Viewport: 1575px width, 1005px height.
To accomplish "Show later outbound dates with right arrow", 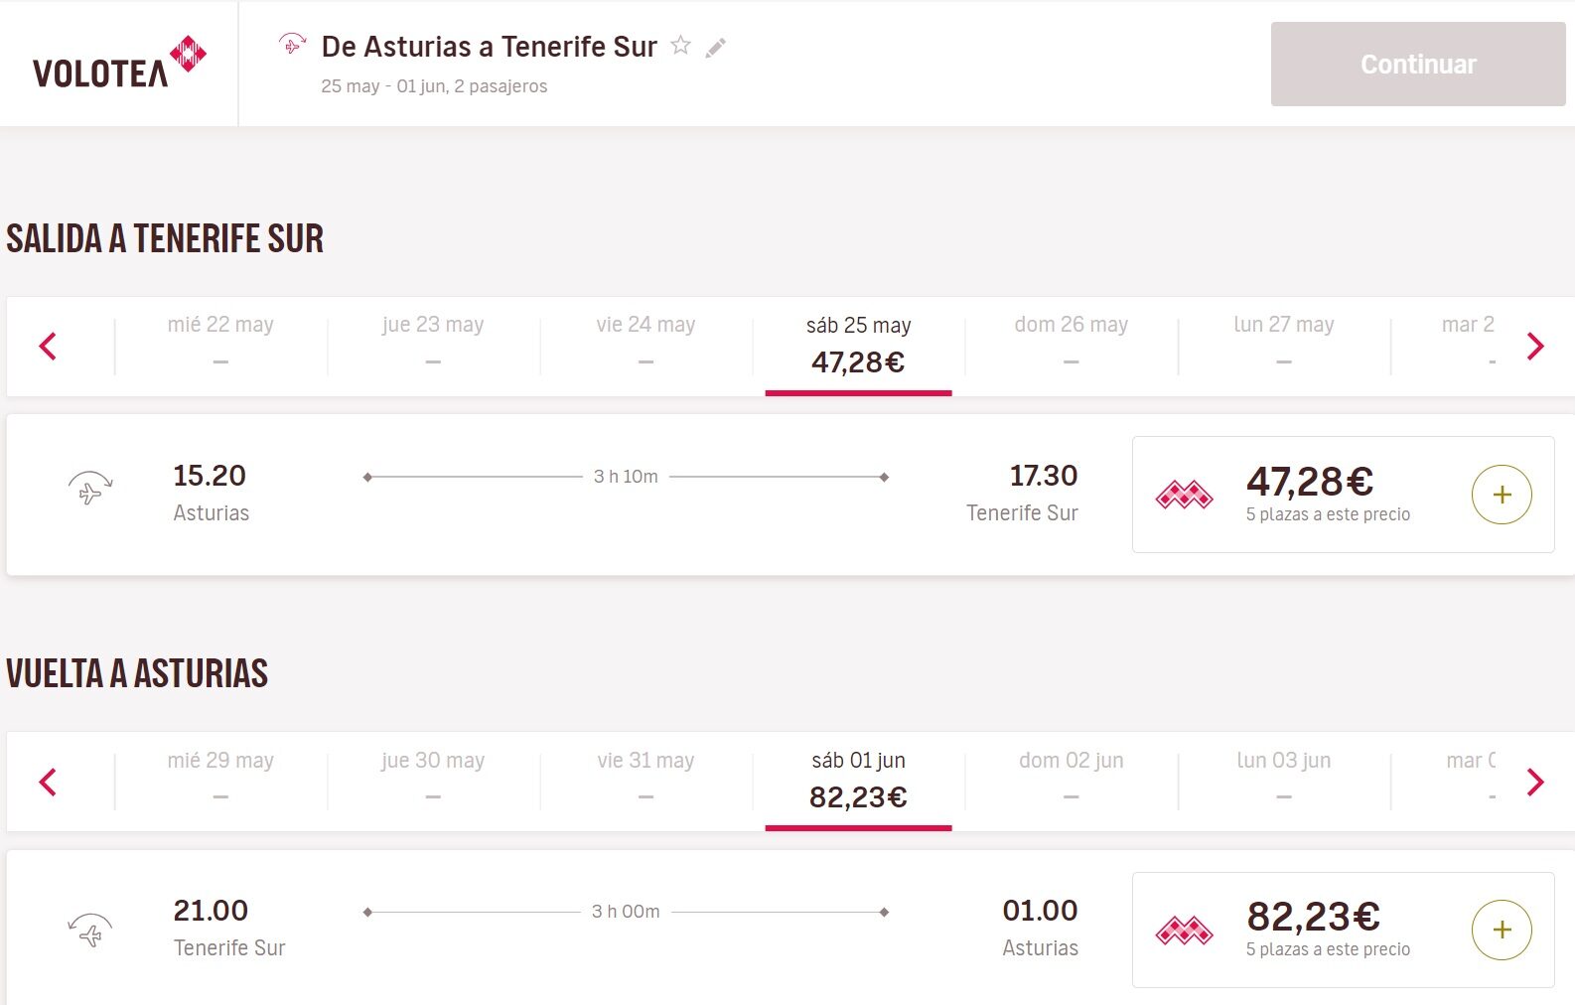I will tap(1535, 347).
